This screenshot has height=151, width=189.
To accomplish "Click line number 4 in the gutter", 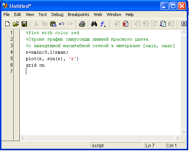I will coord(11,52).
